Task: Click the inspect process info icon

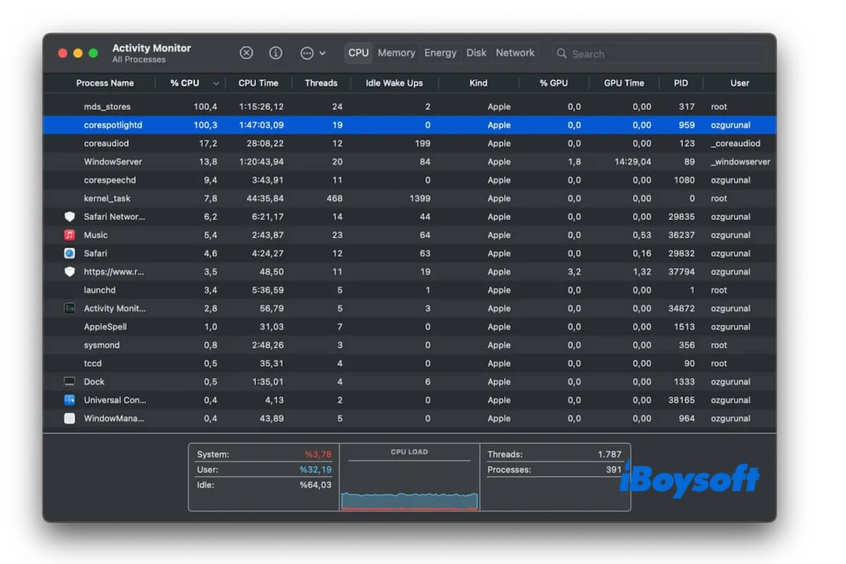Action: tap(276, 53)
